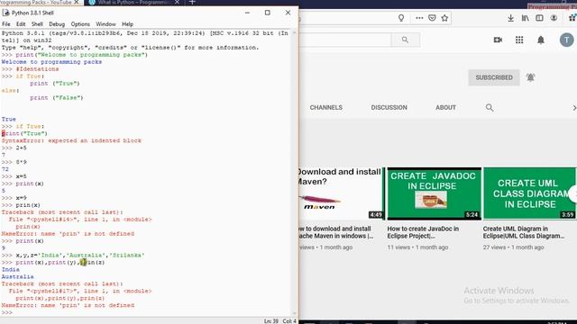
Task: Open page actions three-dot menu in address bar
Action: [x=419, y=18]
